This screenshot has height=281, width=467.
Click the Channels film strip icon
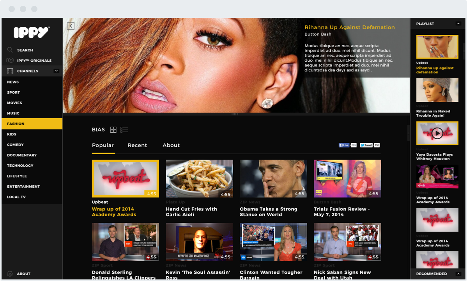[x=10, y=71]
